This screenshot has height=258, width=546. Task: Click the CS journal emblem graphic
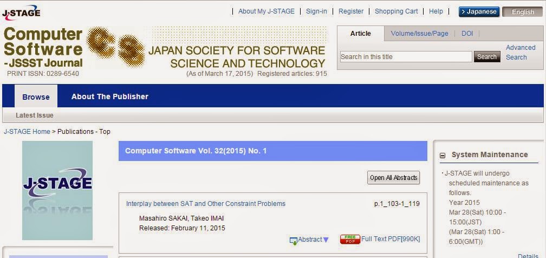click(115, 47)
